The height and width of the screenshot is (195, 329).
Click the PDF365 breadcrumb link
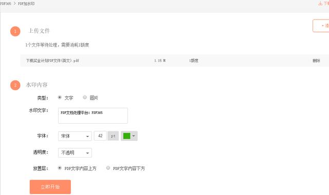pyautogui.click(x=6, y=4)
